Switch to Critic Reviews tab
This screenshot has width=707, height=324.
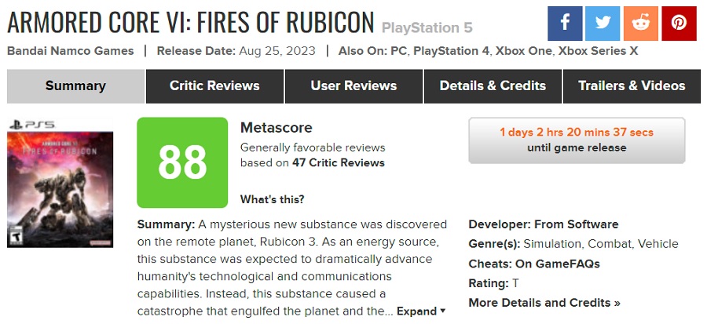point(214,86)
